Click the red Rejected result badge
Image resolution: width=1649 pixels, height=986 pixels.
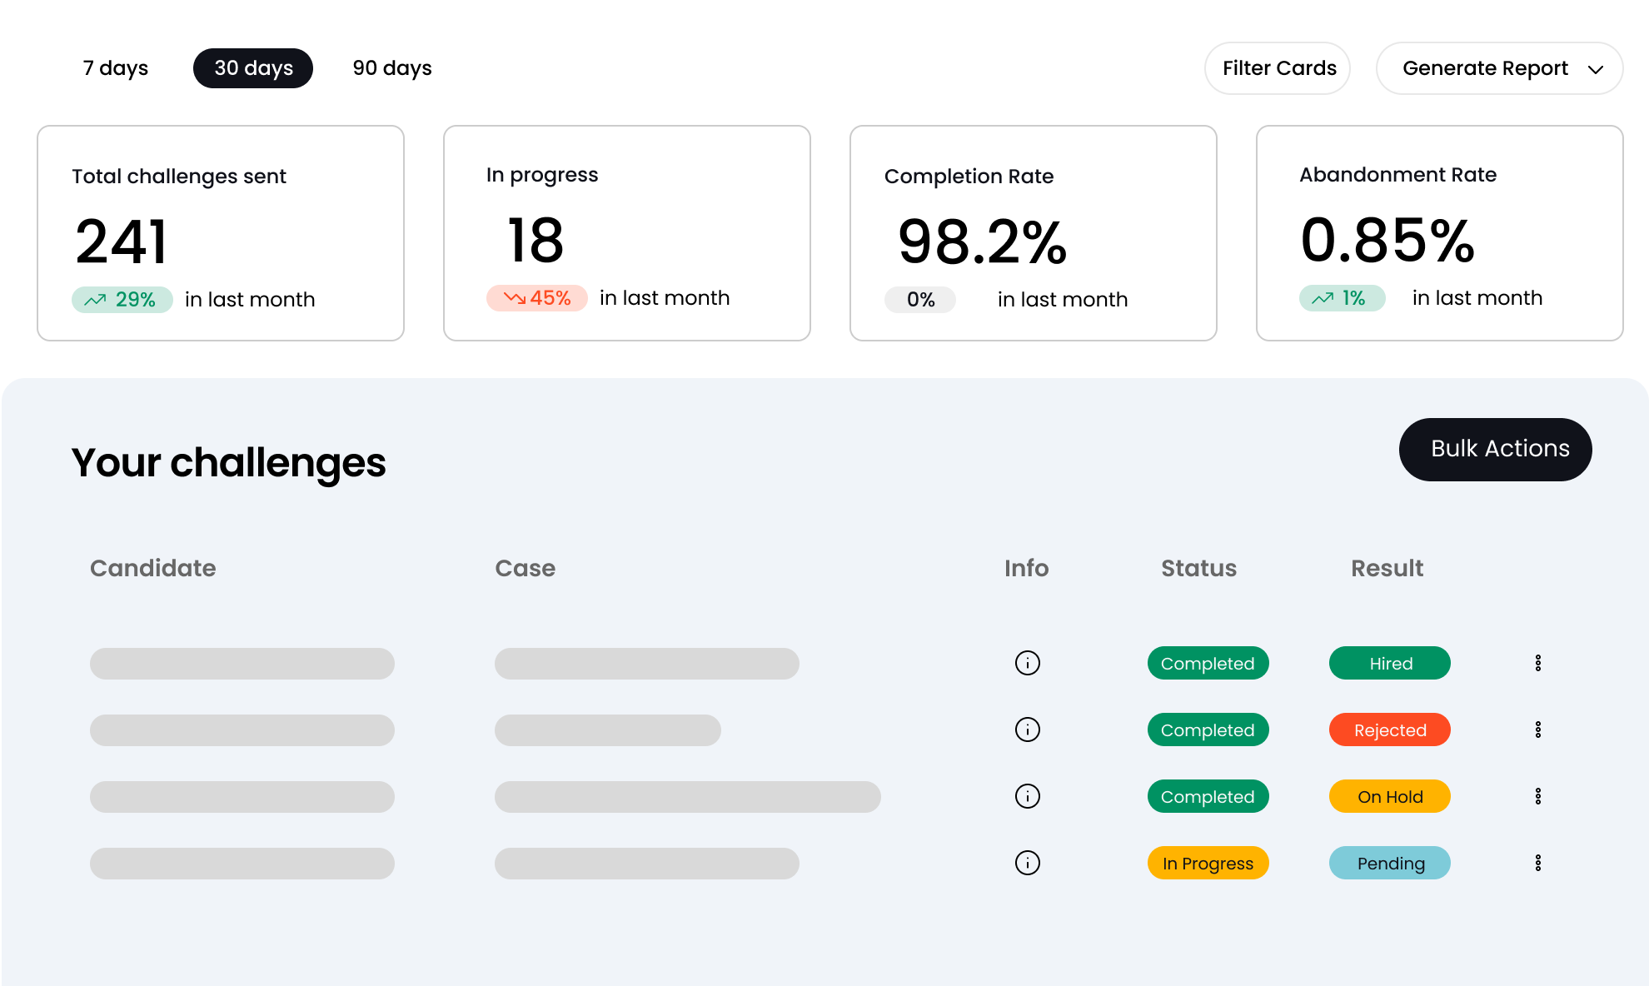click(1389, 730)
